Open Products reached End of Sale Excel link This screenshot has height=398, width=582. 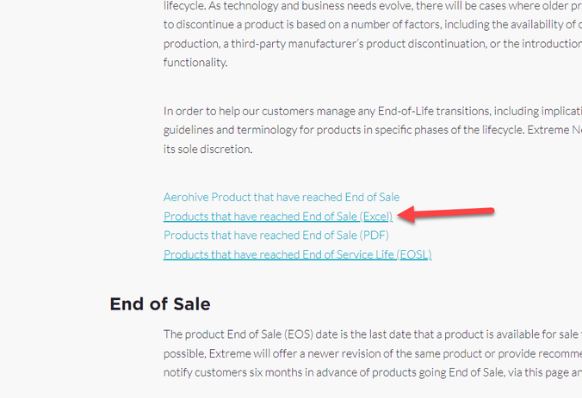277,216
